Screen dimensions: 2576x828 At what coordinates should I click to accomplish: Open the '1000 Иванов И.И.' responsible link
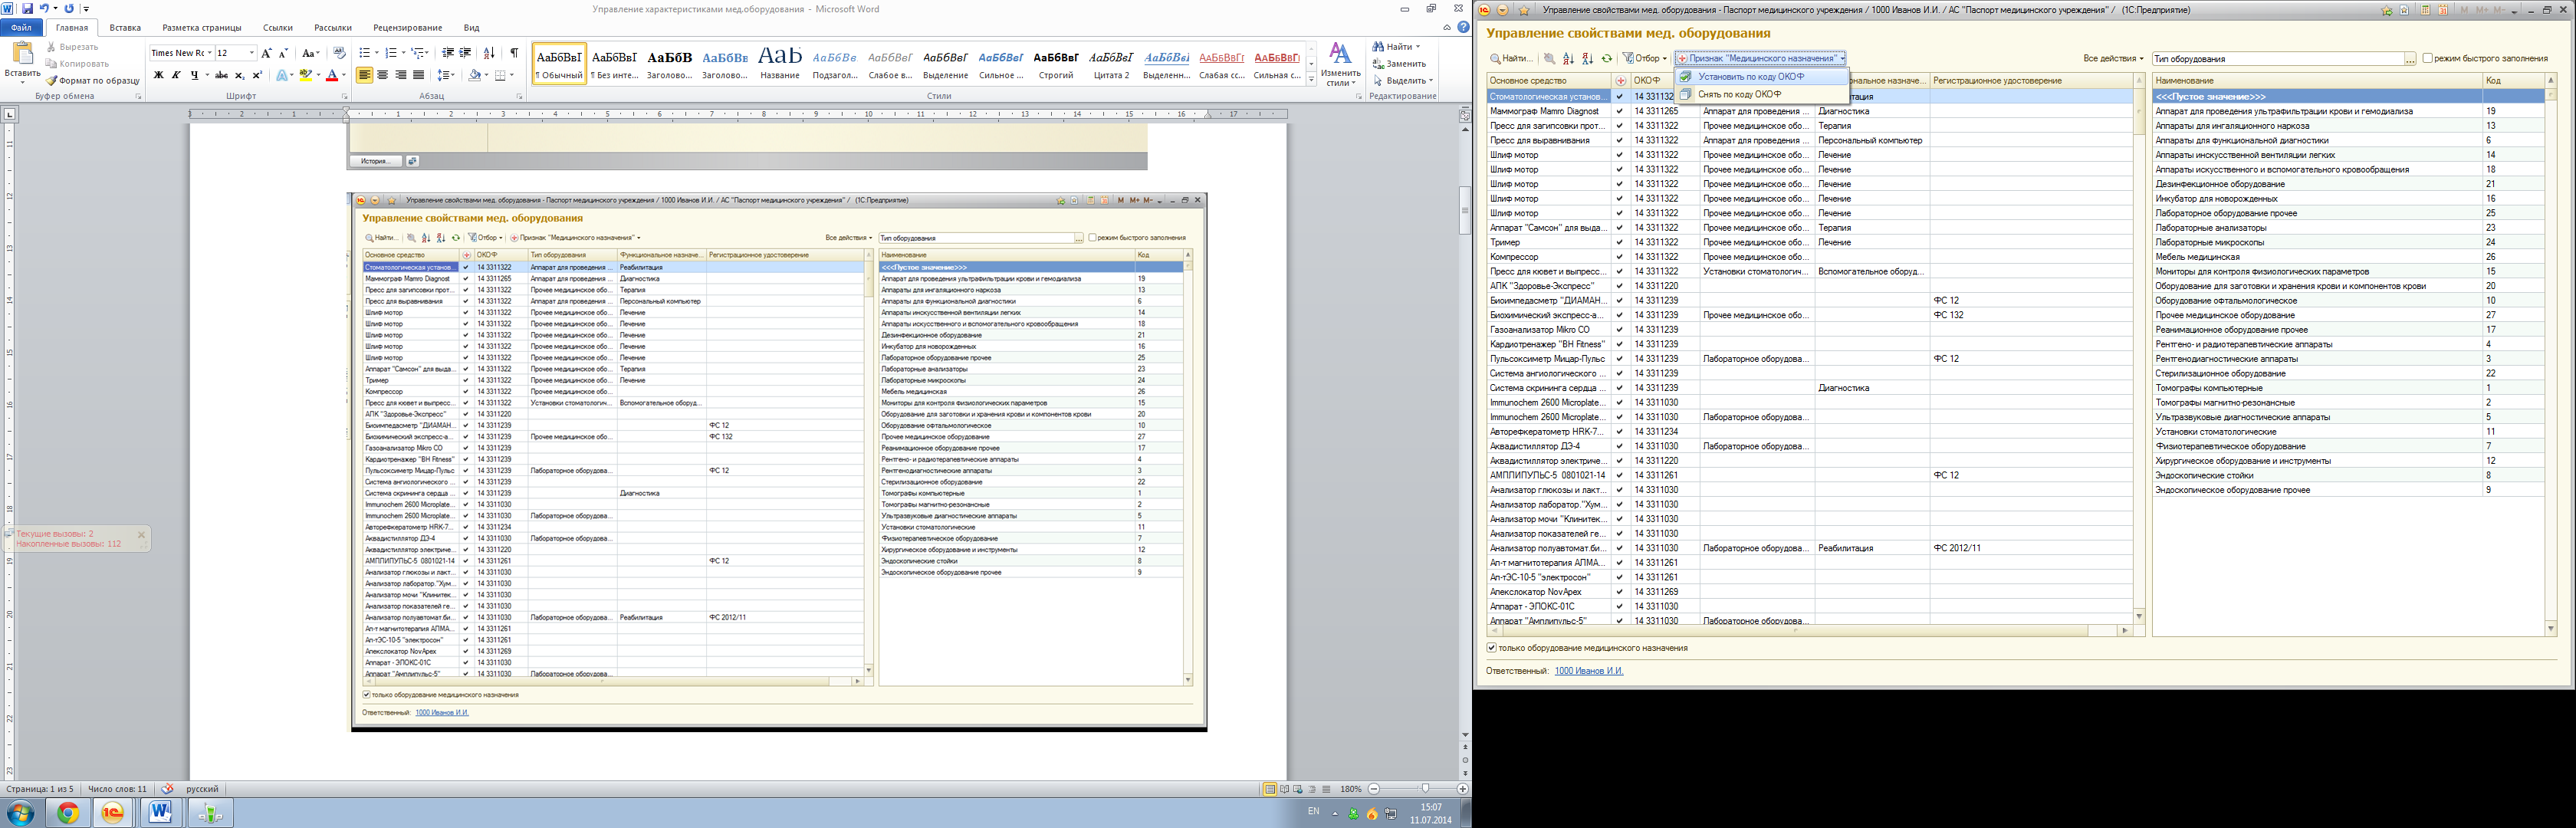pyautogui.click(x=1588, y=671)
